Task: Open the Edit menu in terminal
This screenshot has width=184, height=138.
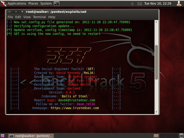Action: 18,17
